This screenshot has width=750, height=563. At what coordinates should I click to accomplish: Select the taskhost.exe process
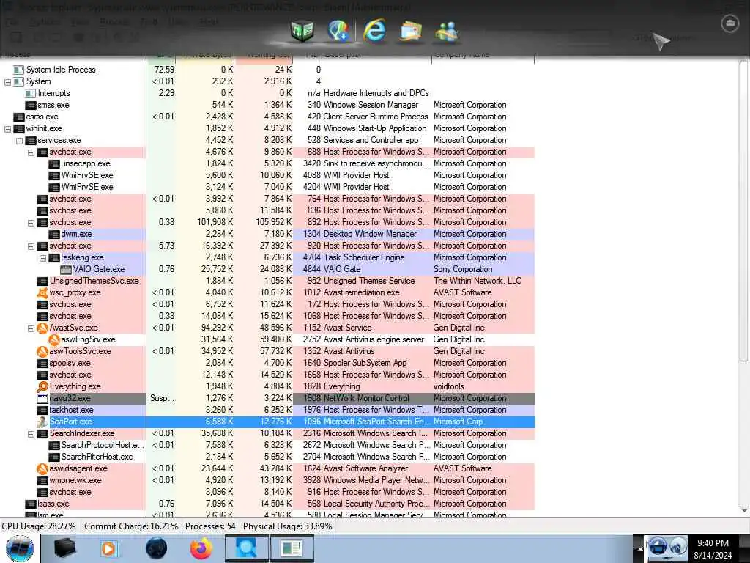coord(71,410)
